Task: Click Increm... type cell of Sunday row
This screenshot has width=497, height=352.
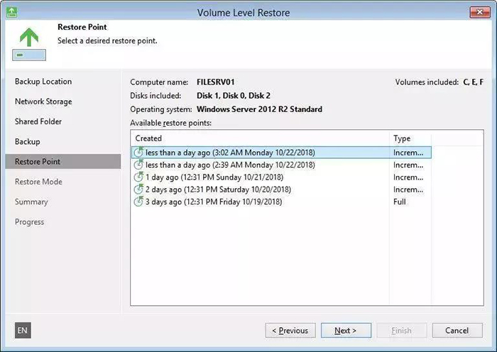Action: point(408,177)
